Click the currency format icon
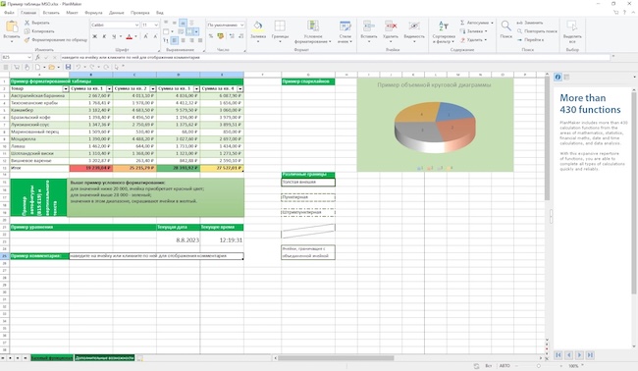The image size is (638, 371). [221, 36]
